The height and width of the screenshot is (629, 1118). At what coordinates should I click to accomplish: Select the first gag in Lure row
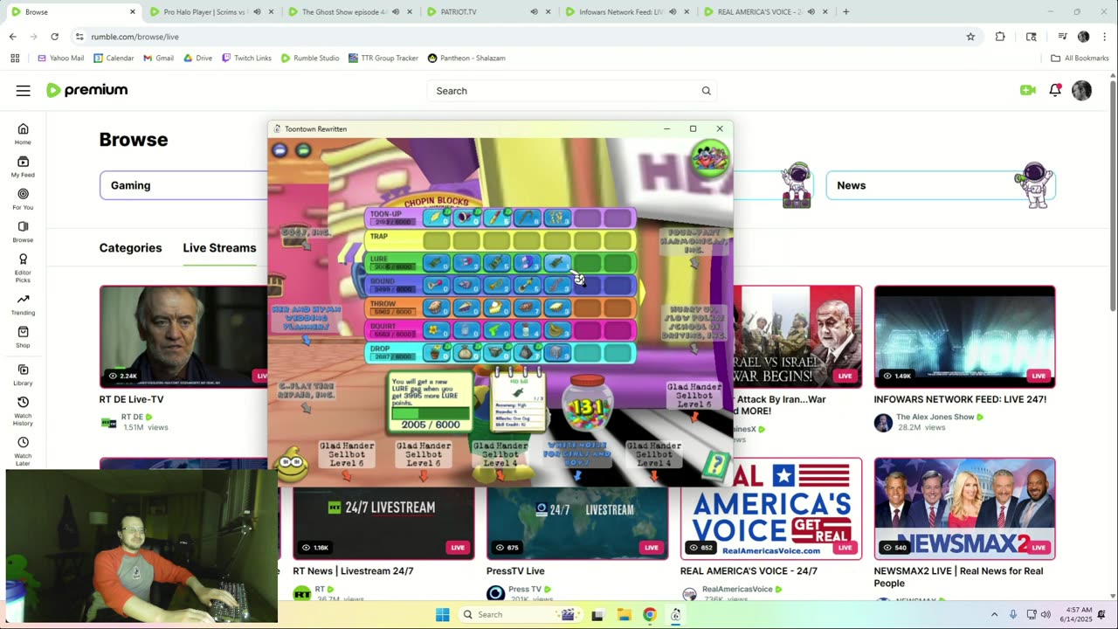436,263
